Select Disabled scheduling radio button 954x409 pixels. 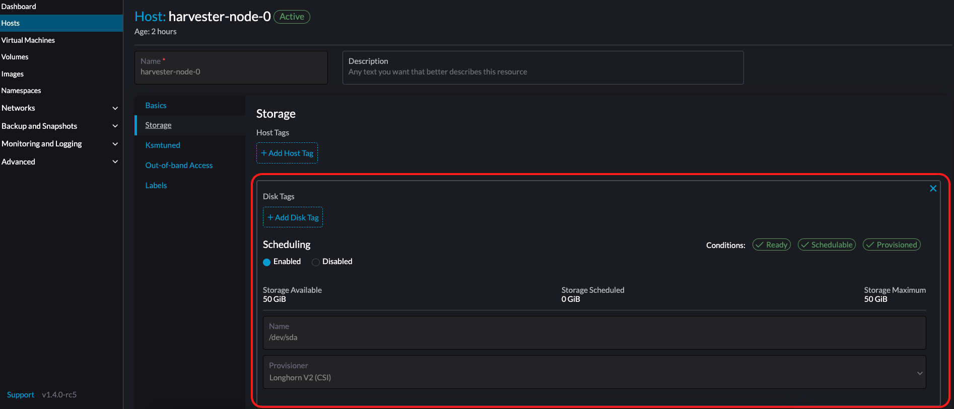316,262
